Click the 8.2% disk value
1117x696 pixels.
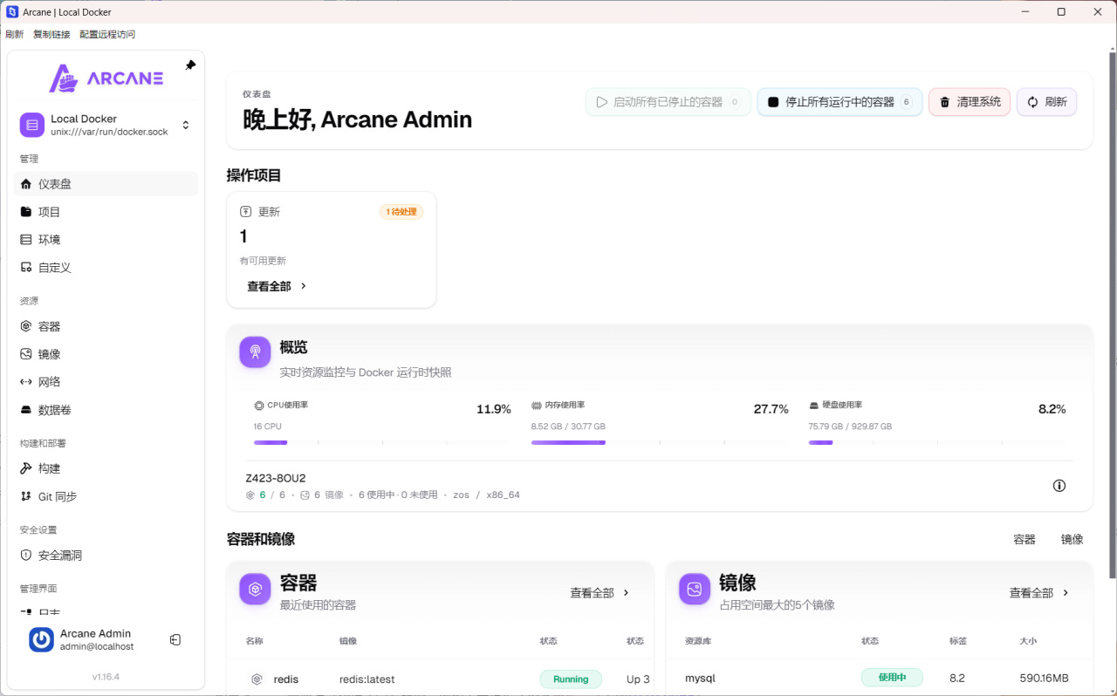coord(1052,409)
